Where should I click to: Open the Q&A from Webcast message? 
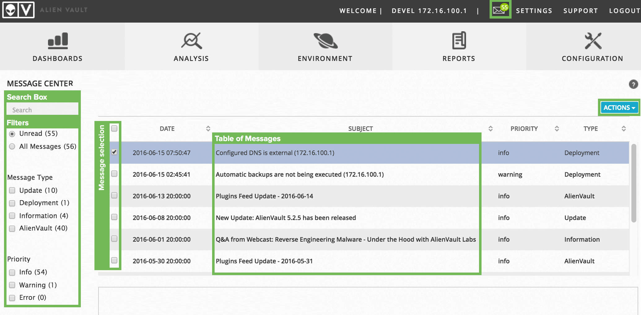[x=346, y=239]
